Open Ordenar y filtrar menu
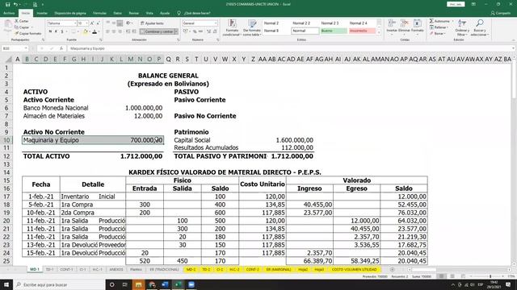Screen dimensions: 517x290 pos(462,27)
